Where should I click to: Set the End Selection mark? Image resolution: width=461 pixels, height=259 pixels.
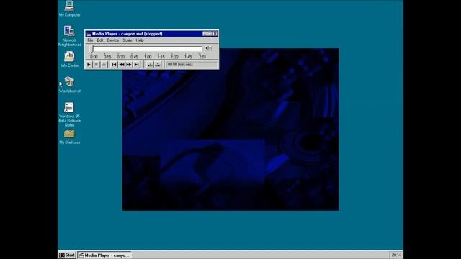158,65
